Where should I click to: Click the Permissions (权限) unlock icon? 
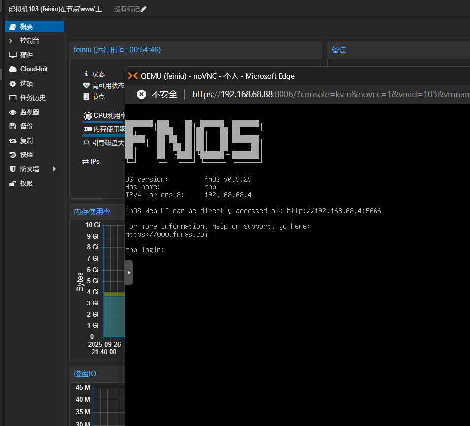coord(13,183)
